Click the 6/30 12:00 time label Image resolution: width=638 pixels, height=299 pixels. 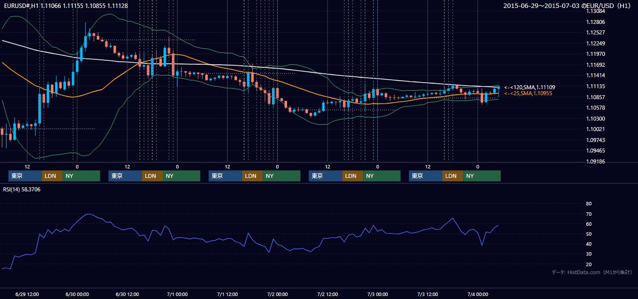(127, 295)
